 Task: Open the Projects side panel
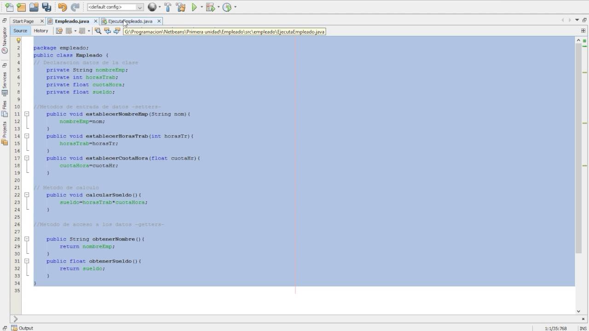pos(5,133)
